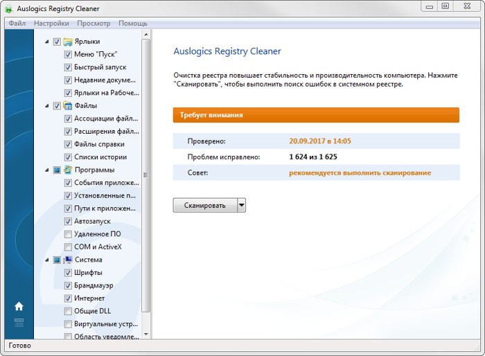
Task: Uncheck Брандмауэр checkbox
Action: coord(68,285)
